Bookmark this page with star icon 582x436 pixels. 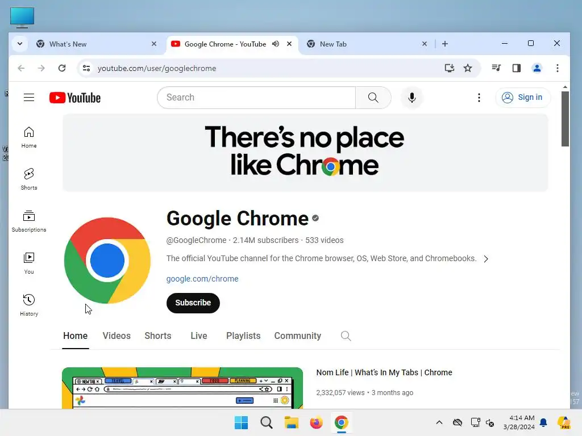[x=468, y=68]
